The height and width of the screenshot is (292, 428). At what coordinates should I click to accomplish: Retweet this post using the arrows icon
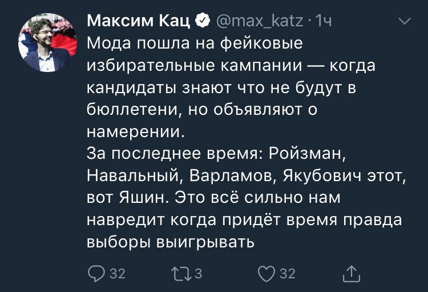(x=181, y=274)
